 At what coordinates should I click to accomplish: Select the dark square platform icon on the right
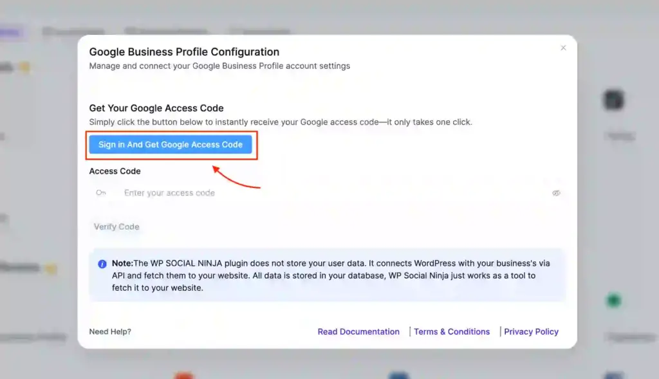612,100
